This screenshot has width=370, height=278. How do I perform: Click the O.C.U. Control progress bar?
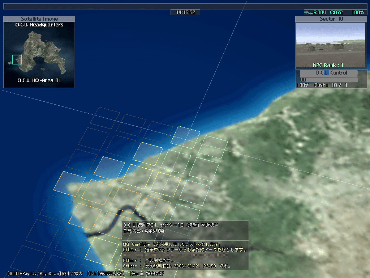coord(329,73)
